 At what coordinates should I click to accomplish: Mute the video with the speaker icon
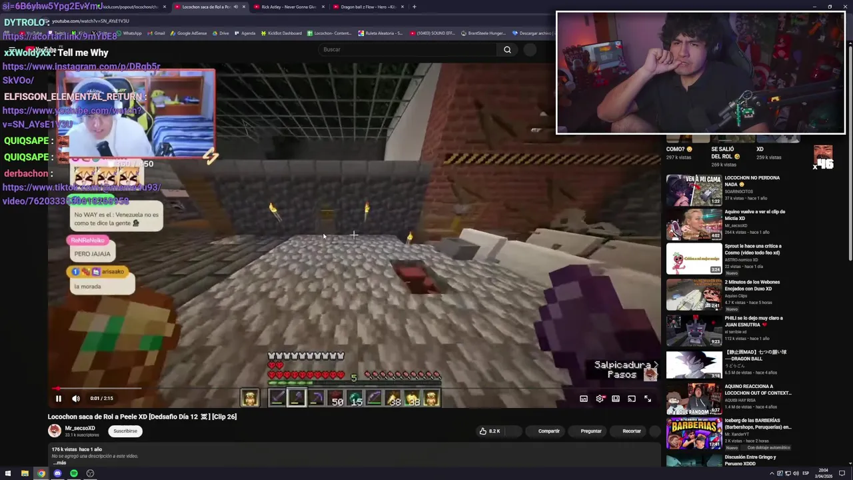(76, 399)
